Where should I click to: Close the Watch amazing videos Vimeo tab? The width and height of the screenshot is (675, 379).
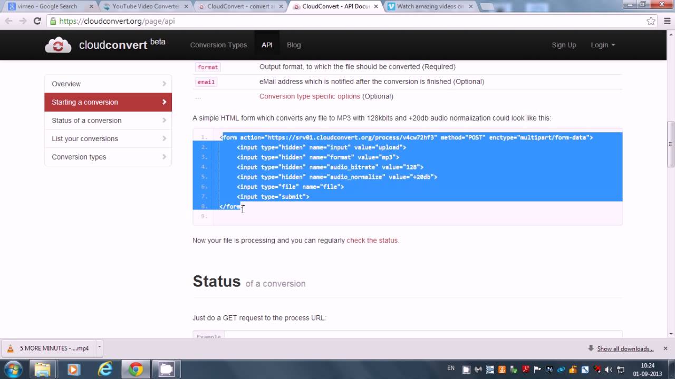click(x=470, y=6)
